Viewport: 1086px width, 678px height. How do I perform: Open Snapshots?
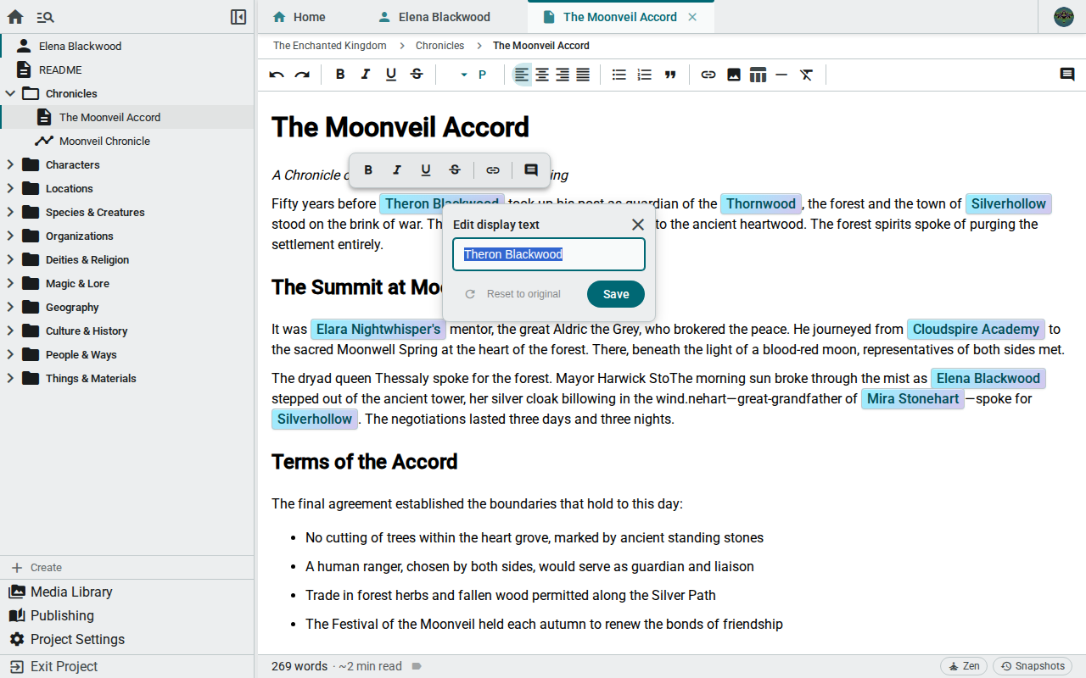(x=1033, y=666)
